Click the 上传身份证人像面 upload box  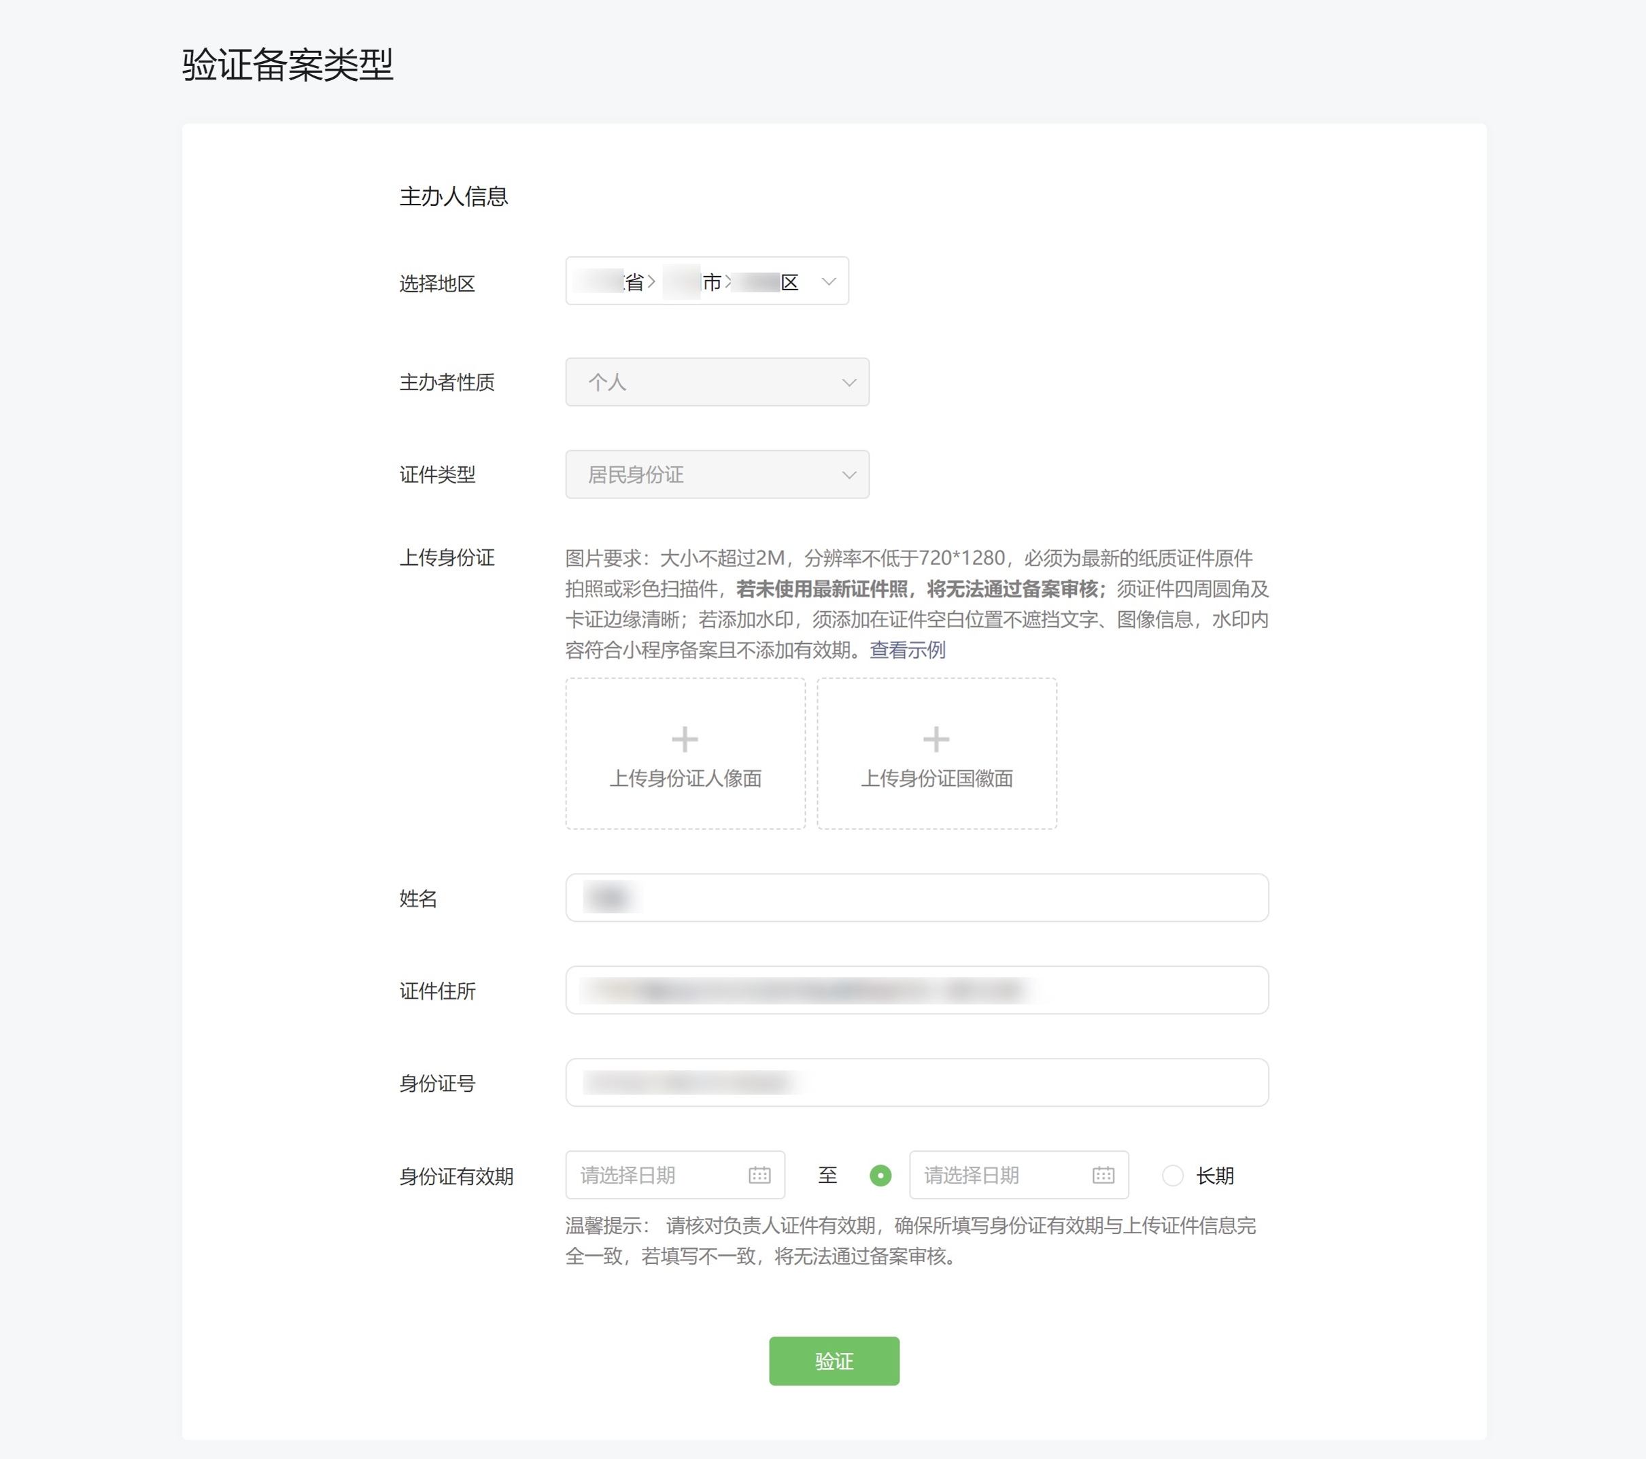[x=685, y=754]
